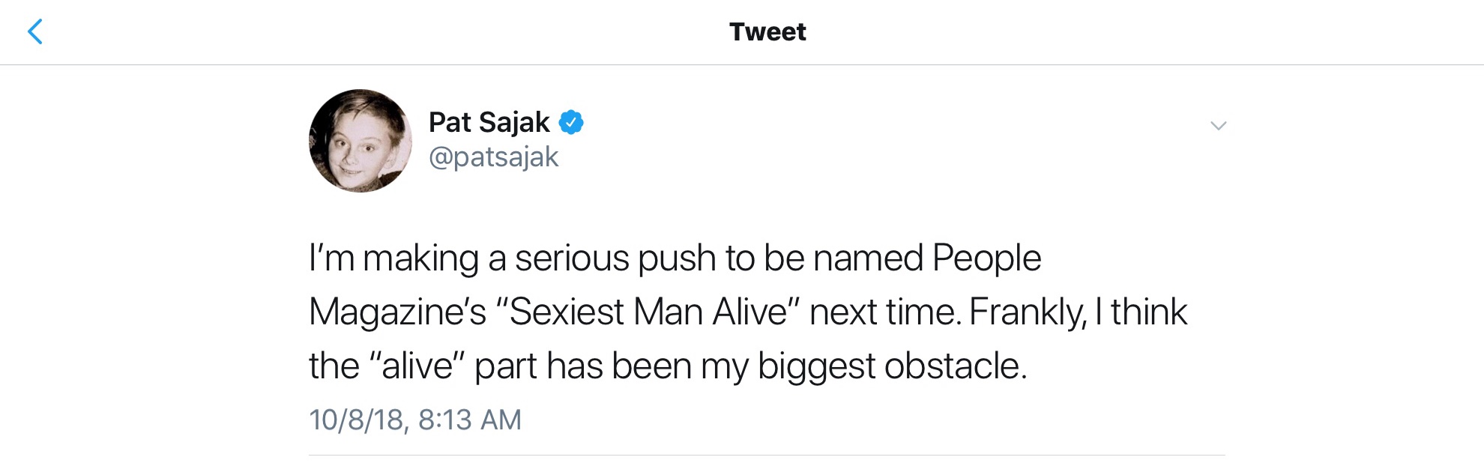Viewport: 1484px width, 466px height.
Task: Click the word "named" in tweet
Action: click(868, 258)
